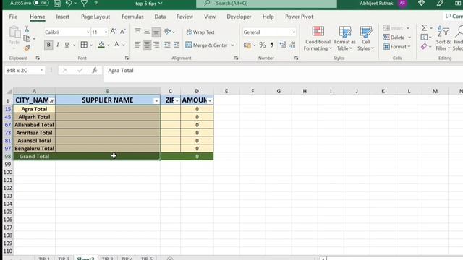Toggle Center horizontal alignment
This screenshot has width=463, height=260.
click(147, 45)
